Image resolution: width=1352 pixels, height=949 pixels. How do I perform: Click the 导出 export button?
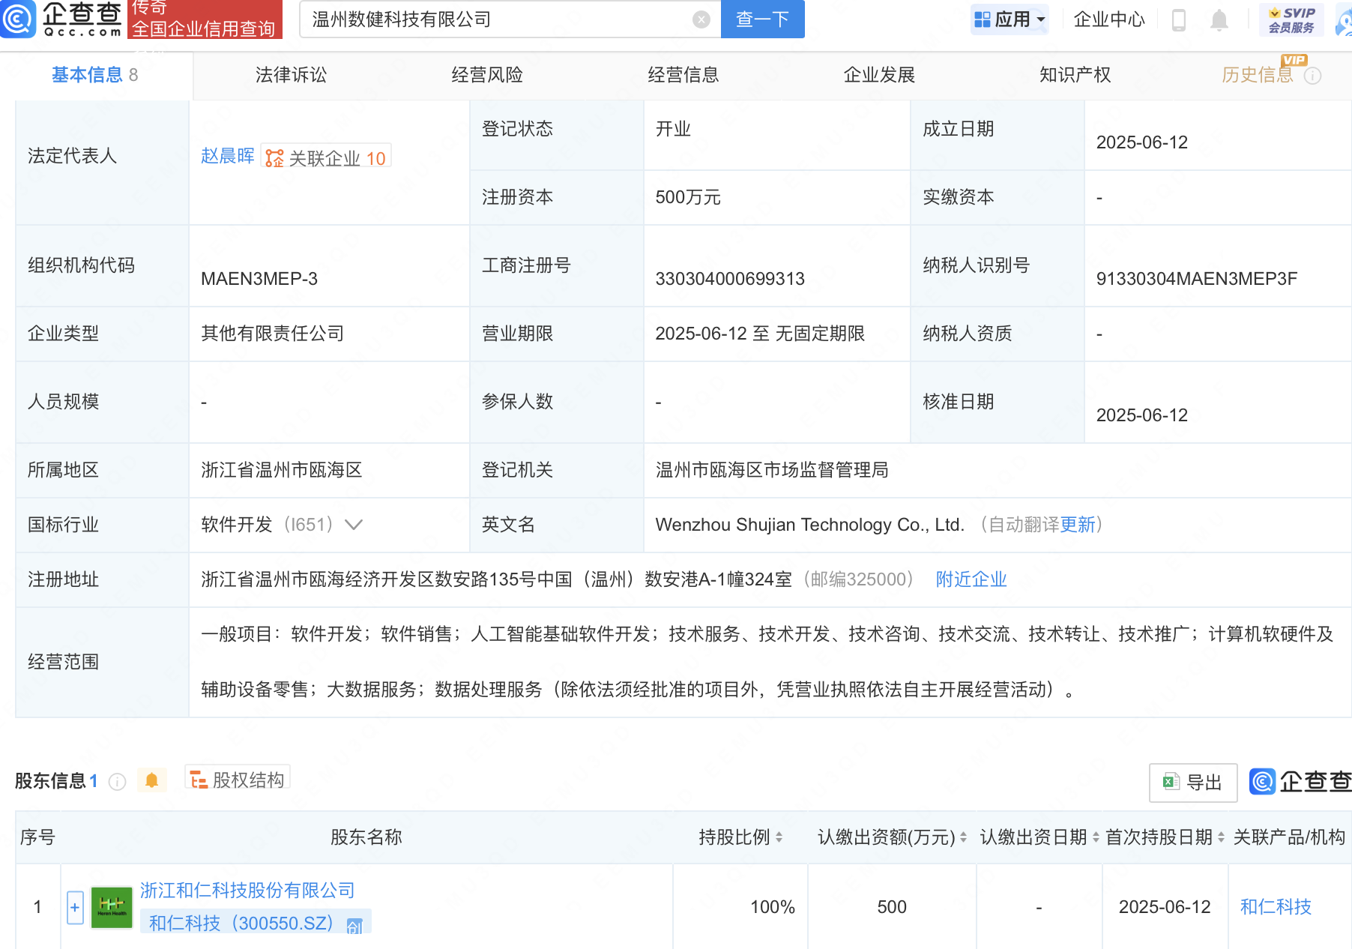point(1193,783)
